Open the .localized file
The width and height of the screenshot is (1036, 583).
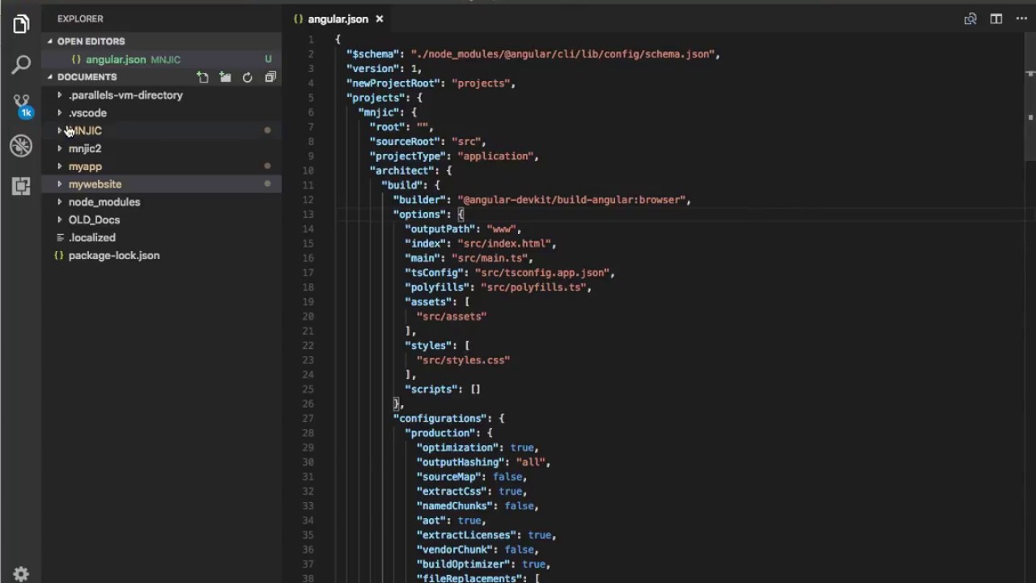click(161, 237)
